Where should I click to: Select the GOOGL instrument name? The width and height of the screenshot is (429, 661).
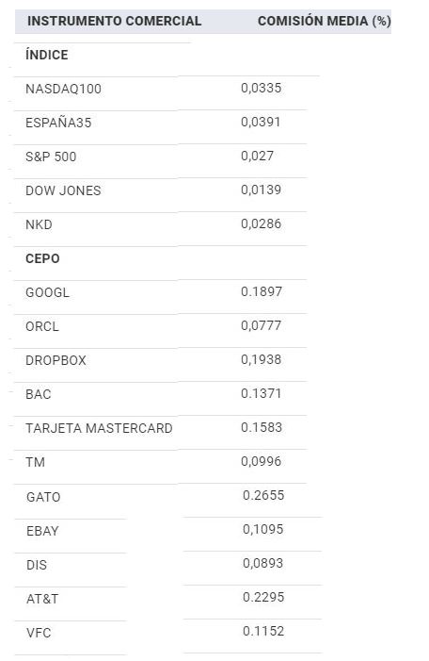click(48, 292)
